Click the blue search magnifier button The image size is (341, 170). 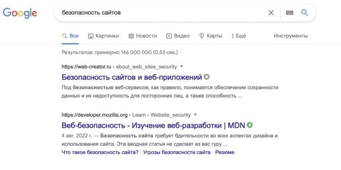tap(304, 13)
